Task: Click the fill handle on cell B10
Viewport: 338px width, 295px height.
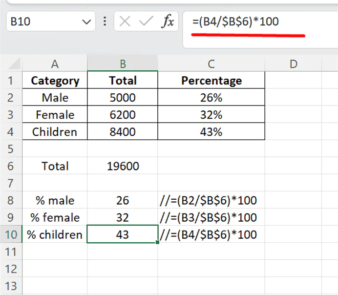Action: [158, 243]
